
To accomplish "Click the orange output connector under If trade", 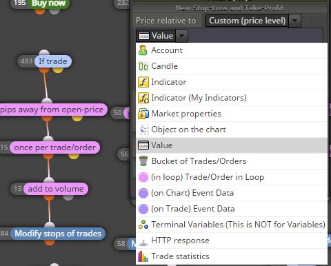I will pos(44,70).
